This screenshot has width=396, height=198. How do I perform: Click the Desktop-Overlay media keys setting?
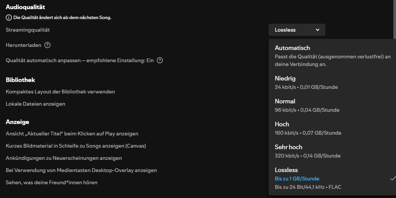pyautogui.click(x=81, y=170)
